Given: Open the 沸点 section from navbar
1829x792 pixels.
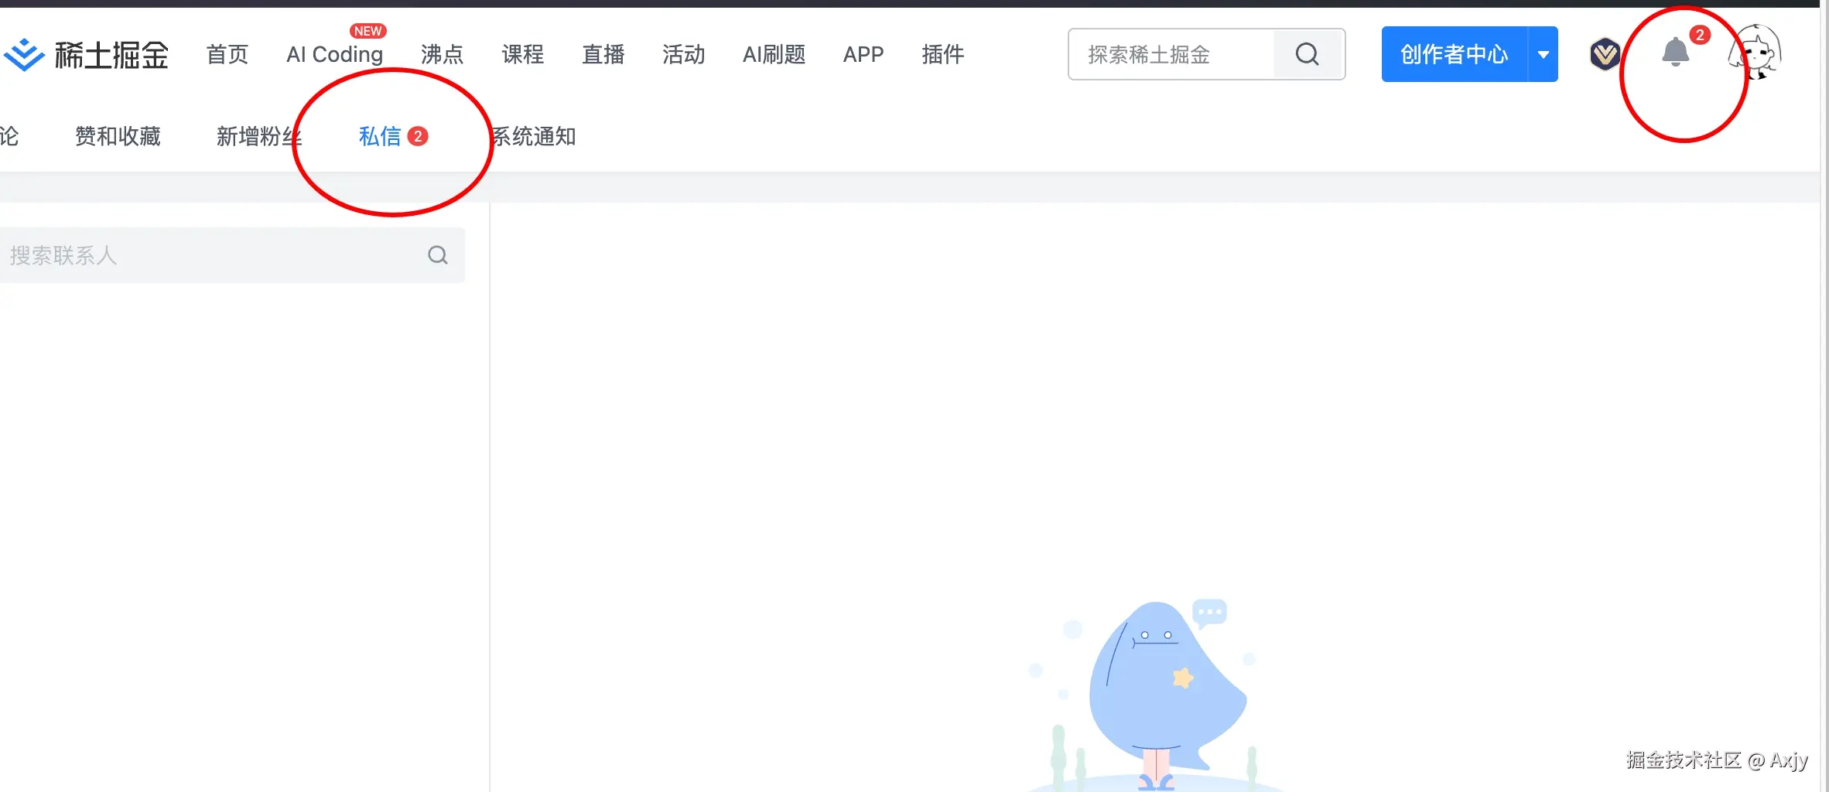Looking at the screenshot, I should (x=442, y=54).
